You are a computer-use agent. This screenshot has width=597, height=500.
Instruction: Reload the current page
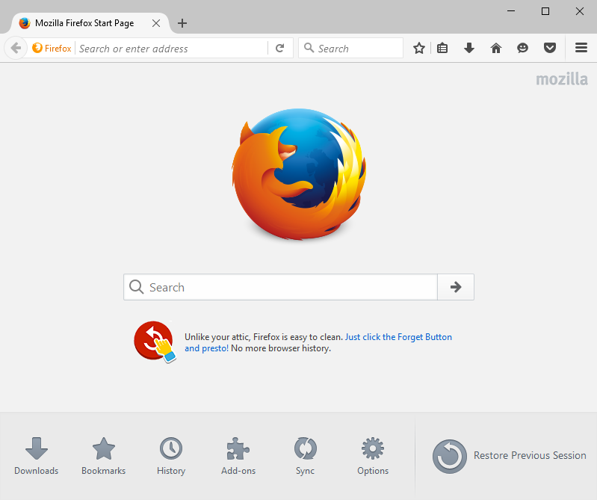279,49
